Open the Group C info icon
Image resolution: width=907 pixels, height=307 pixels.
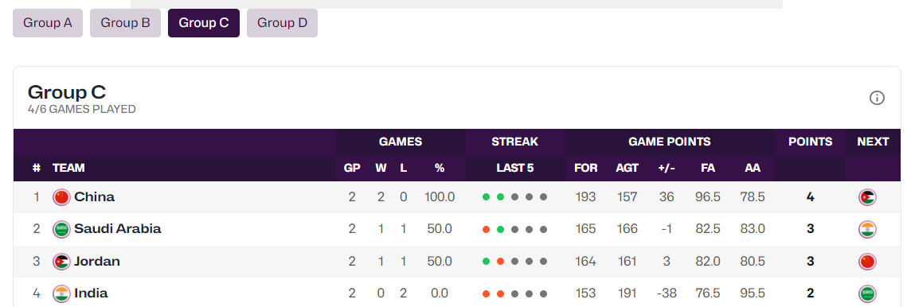click(x=877, y=99)
